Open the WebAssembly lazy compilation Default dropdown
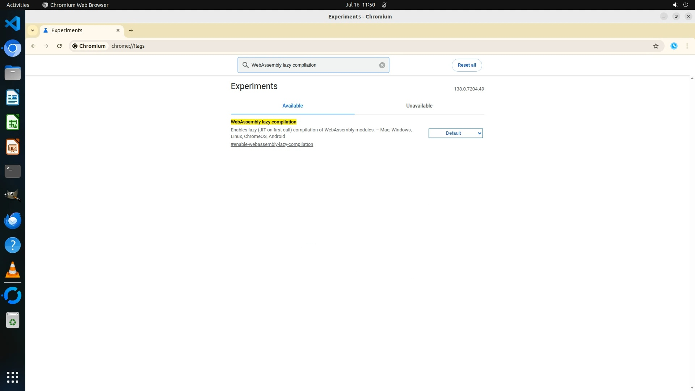This screenshot has height=391, width=695. pyautogui.click(x=455, y=133)
